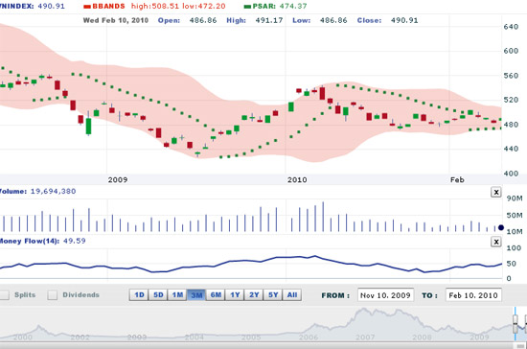Click the 2007 peak in overview chart
The width and height of the screenshot is (527, 349).
click(x=363, y=310)
